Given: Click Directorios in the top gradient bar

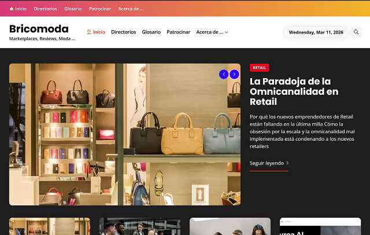Looking at the screenshot, I should pyautogui.click(x=45, y=9).
